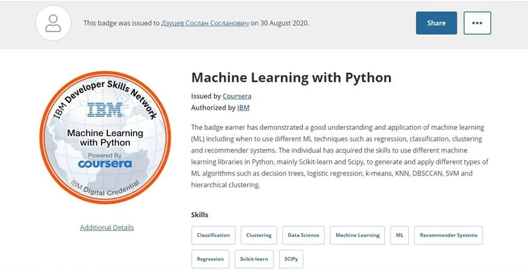Open the Coursera issuer link
Image resolution: width=528 pixels, height=271 pixels.
pyautogui.click(x=237, y=96)
